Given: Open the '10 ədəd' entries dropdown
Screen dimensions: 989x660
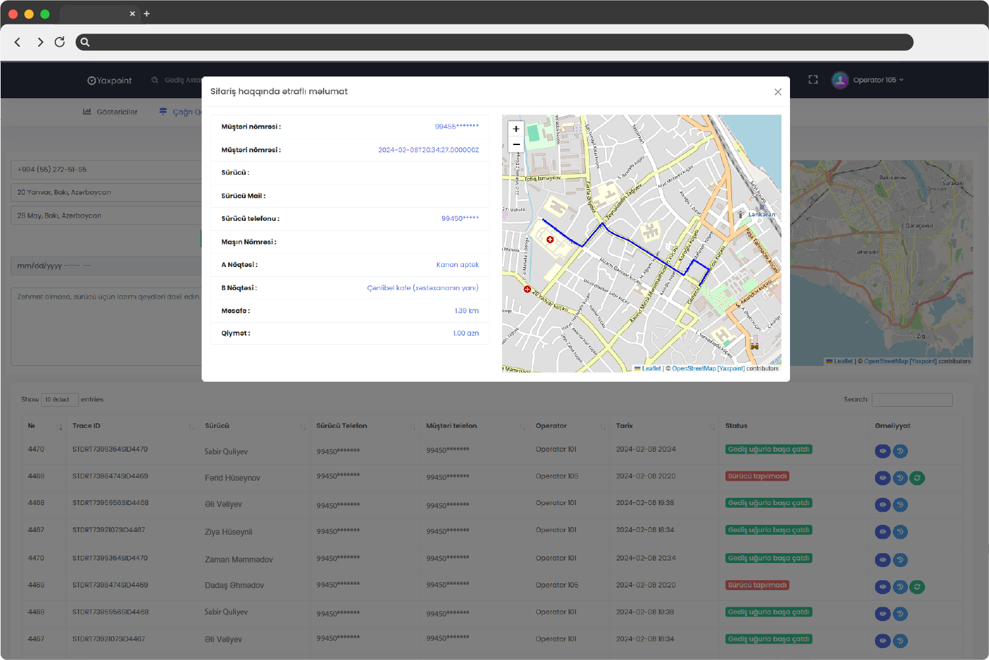Looking at the screenshot, I should 59,400.
